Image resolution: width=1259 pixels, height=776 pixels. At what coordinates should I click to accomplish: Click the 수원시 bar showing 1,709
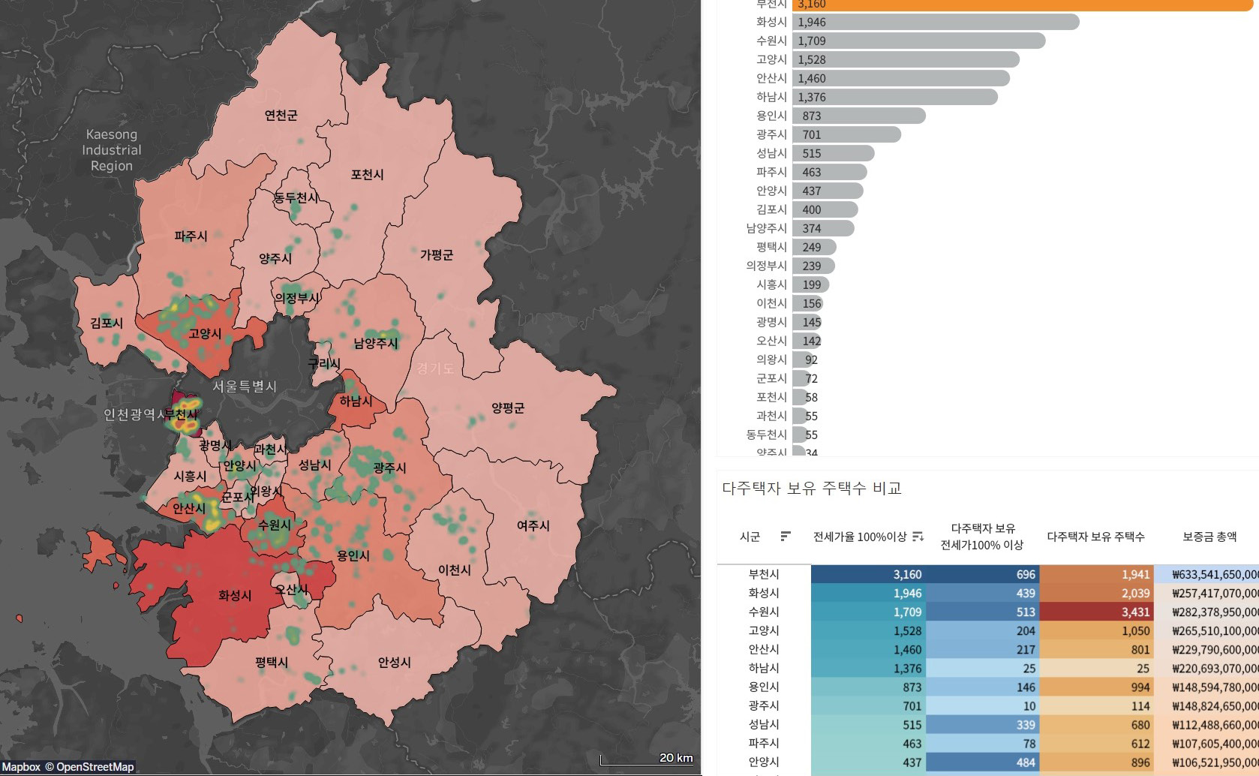tap(918, 41)
